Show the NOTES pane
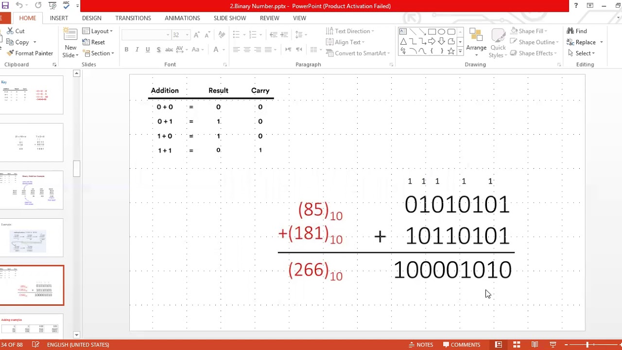This screenshot has width=622, height=350. tap(421, 345)
